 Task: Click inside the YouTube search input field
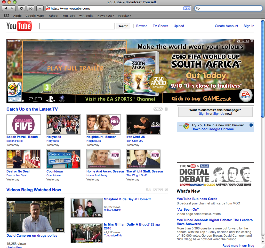(77, 26)
